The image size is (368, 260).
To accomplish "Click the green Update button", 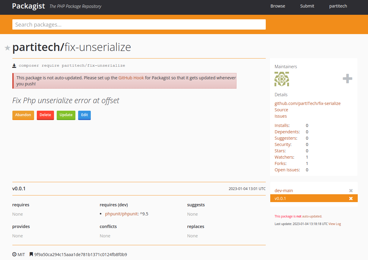I will 66,115.
